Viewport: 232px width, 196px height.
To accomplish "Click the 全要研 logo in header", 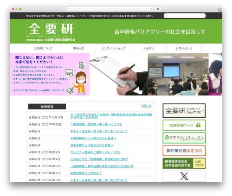I will (x=51, y=31).
